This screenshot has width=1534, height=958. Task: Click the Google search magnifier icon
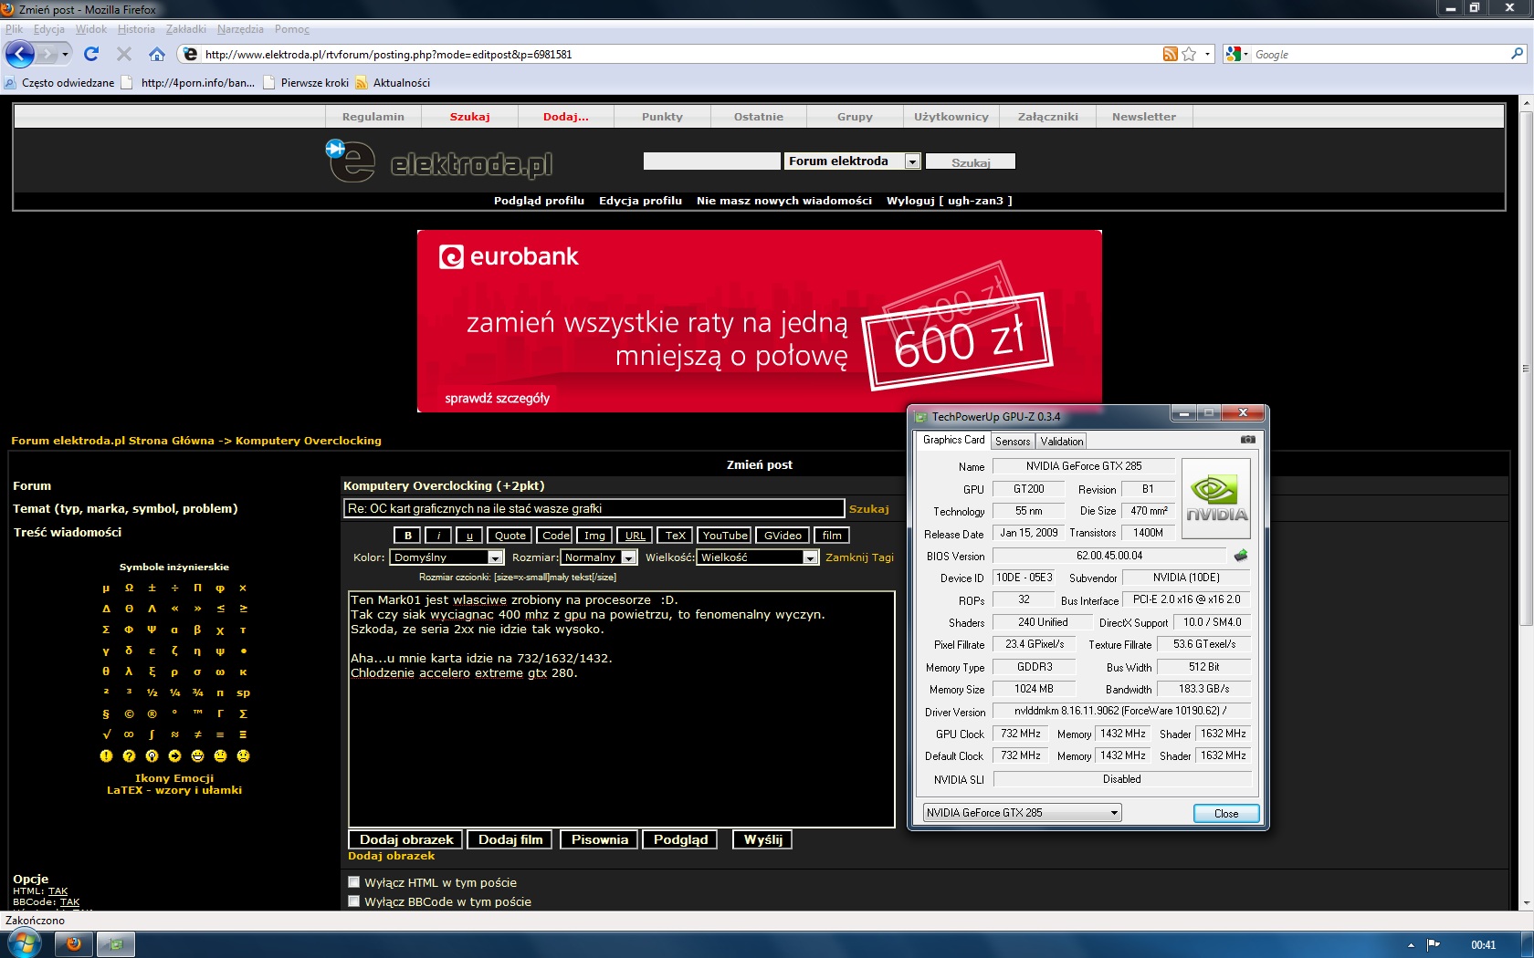tap(1517, 54)
